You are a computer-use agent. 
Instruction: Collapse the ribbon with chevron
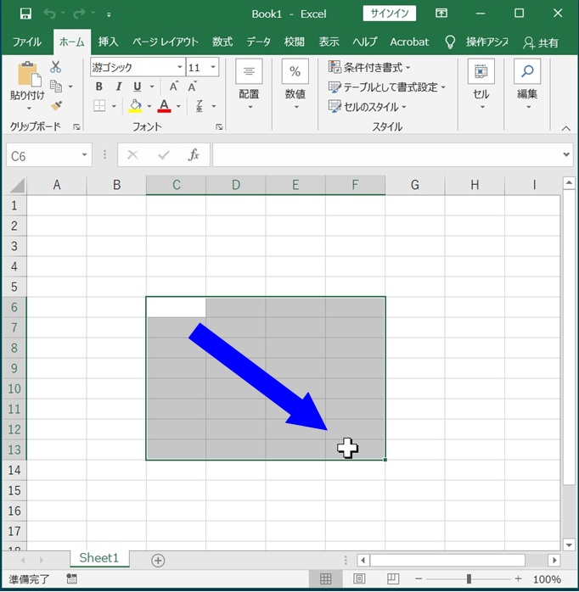point(565,129)
